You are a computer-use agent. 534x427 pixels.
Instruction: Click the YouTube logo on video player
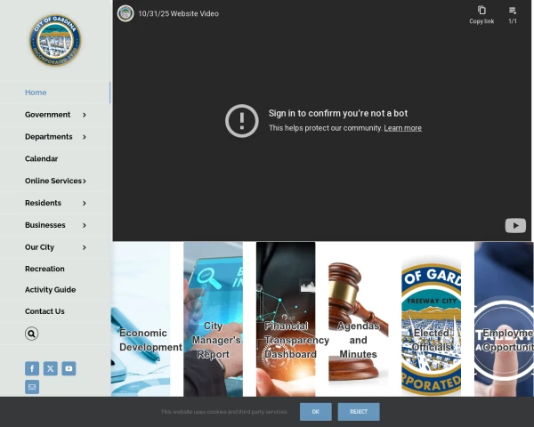pyautogui.click(x=515, y=225)
